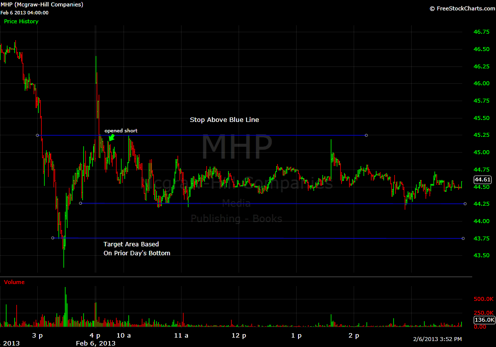Pick the left handle of the 43.75 target line
The height and width of the screenshot is (347, 496).
click(53, 238)
